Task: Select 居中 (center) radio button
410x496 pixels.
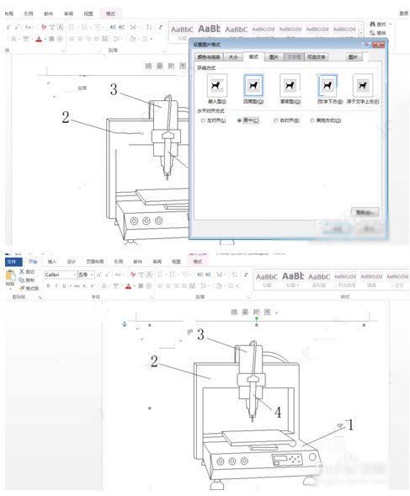Action: [239, 120]
